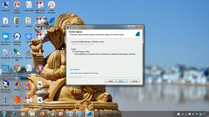Open the green pill antivirus shortcut

[x=17, y=55]
